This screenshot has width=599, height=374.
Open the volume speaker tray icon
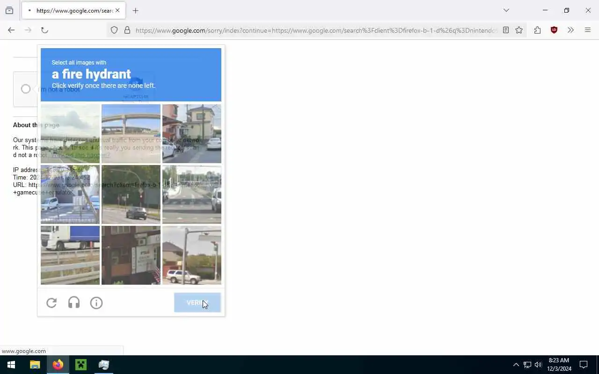coord(538,365)
